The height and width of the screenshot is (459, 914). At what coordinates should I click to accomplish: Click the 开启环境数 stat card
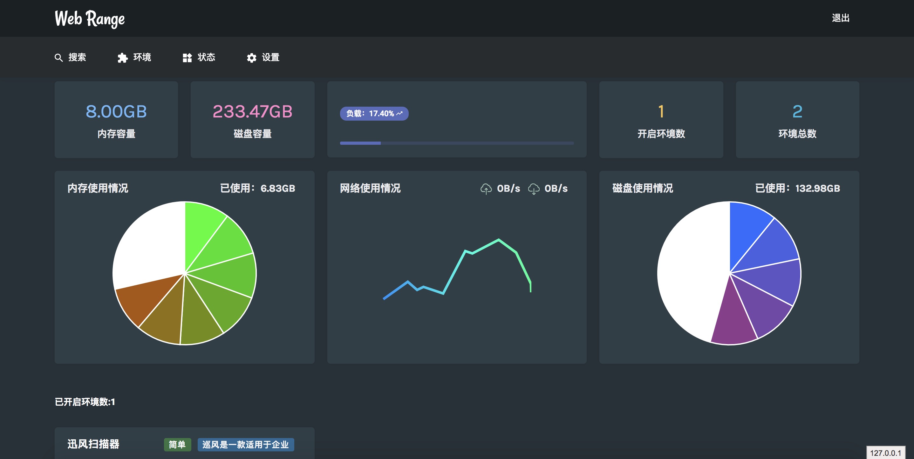661,119
